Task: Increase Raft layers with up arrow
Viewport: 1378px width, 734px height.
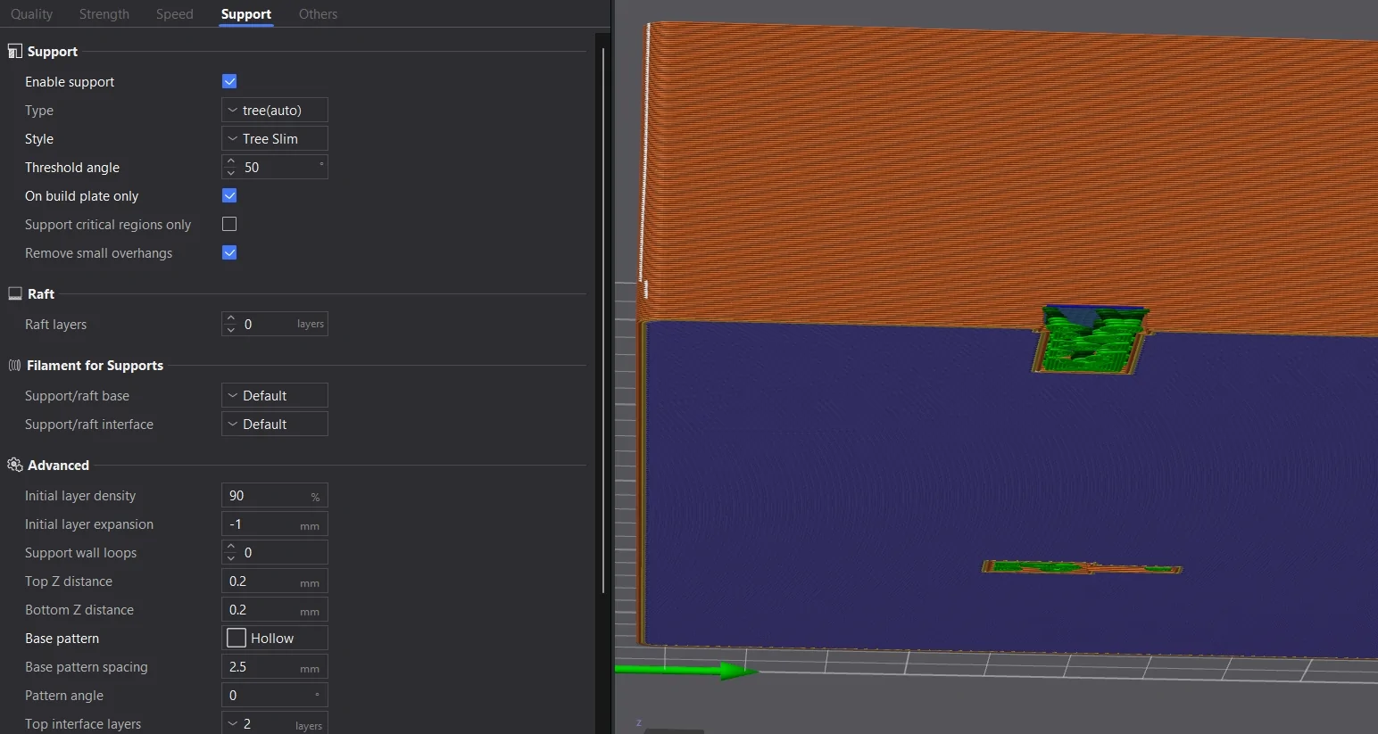Action: coord(231,318)
